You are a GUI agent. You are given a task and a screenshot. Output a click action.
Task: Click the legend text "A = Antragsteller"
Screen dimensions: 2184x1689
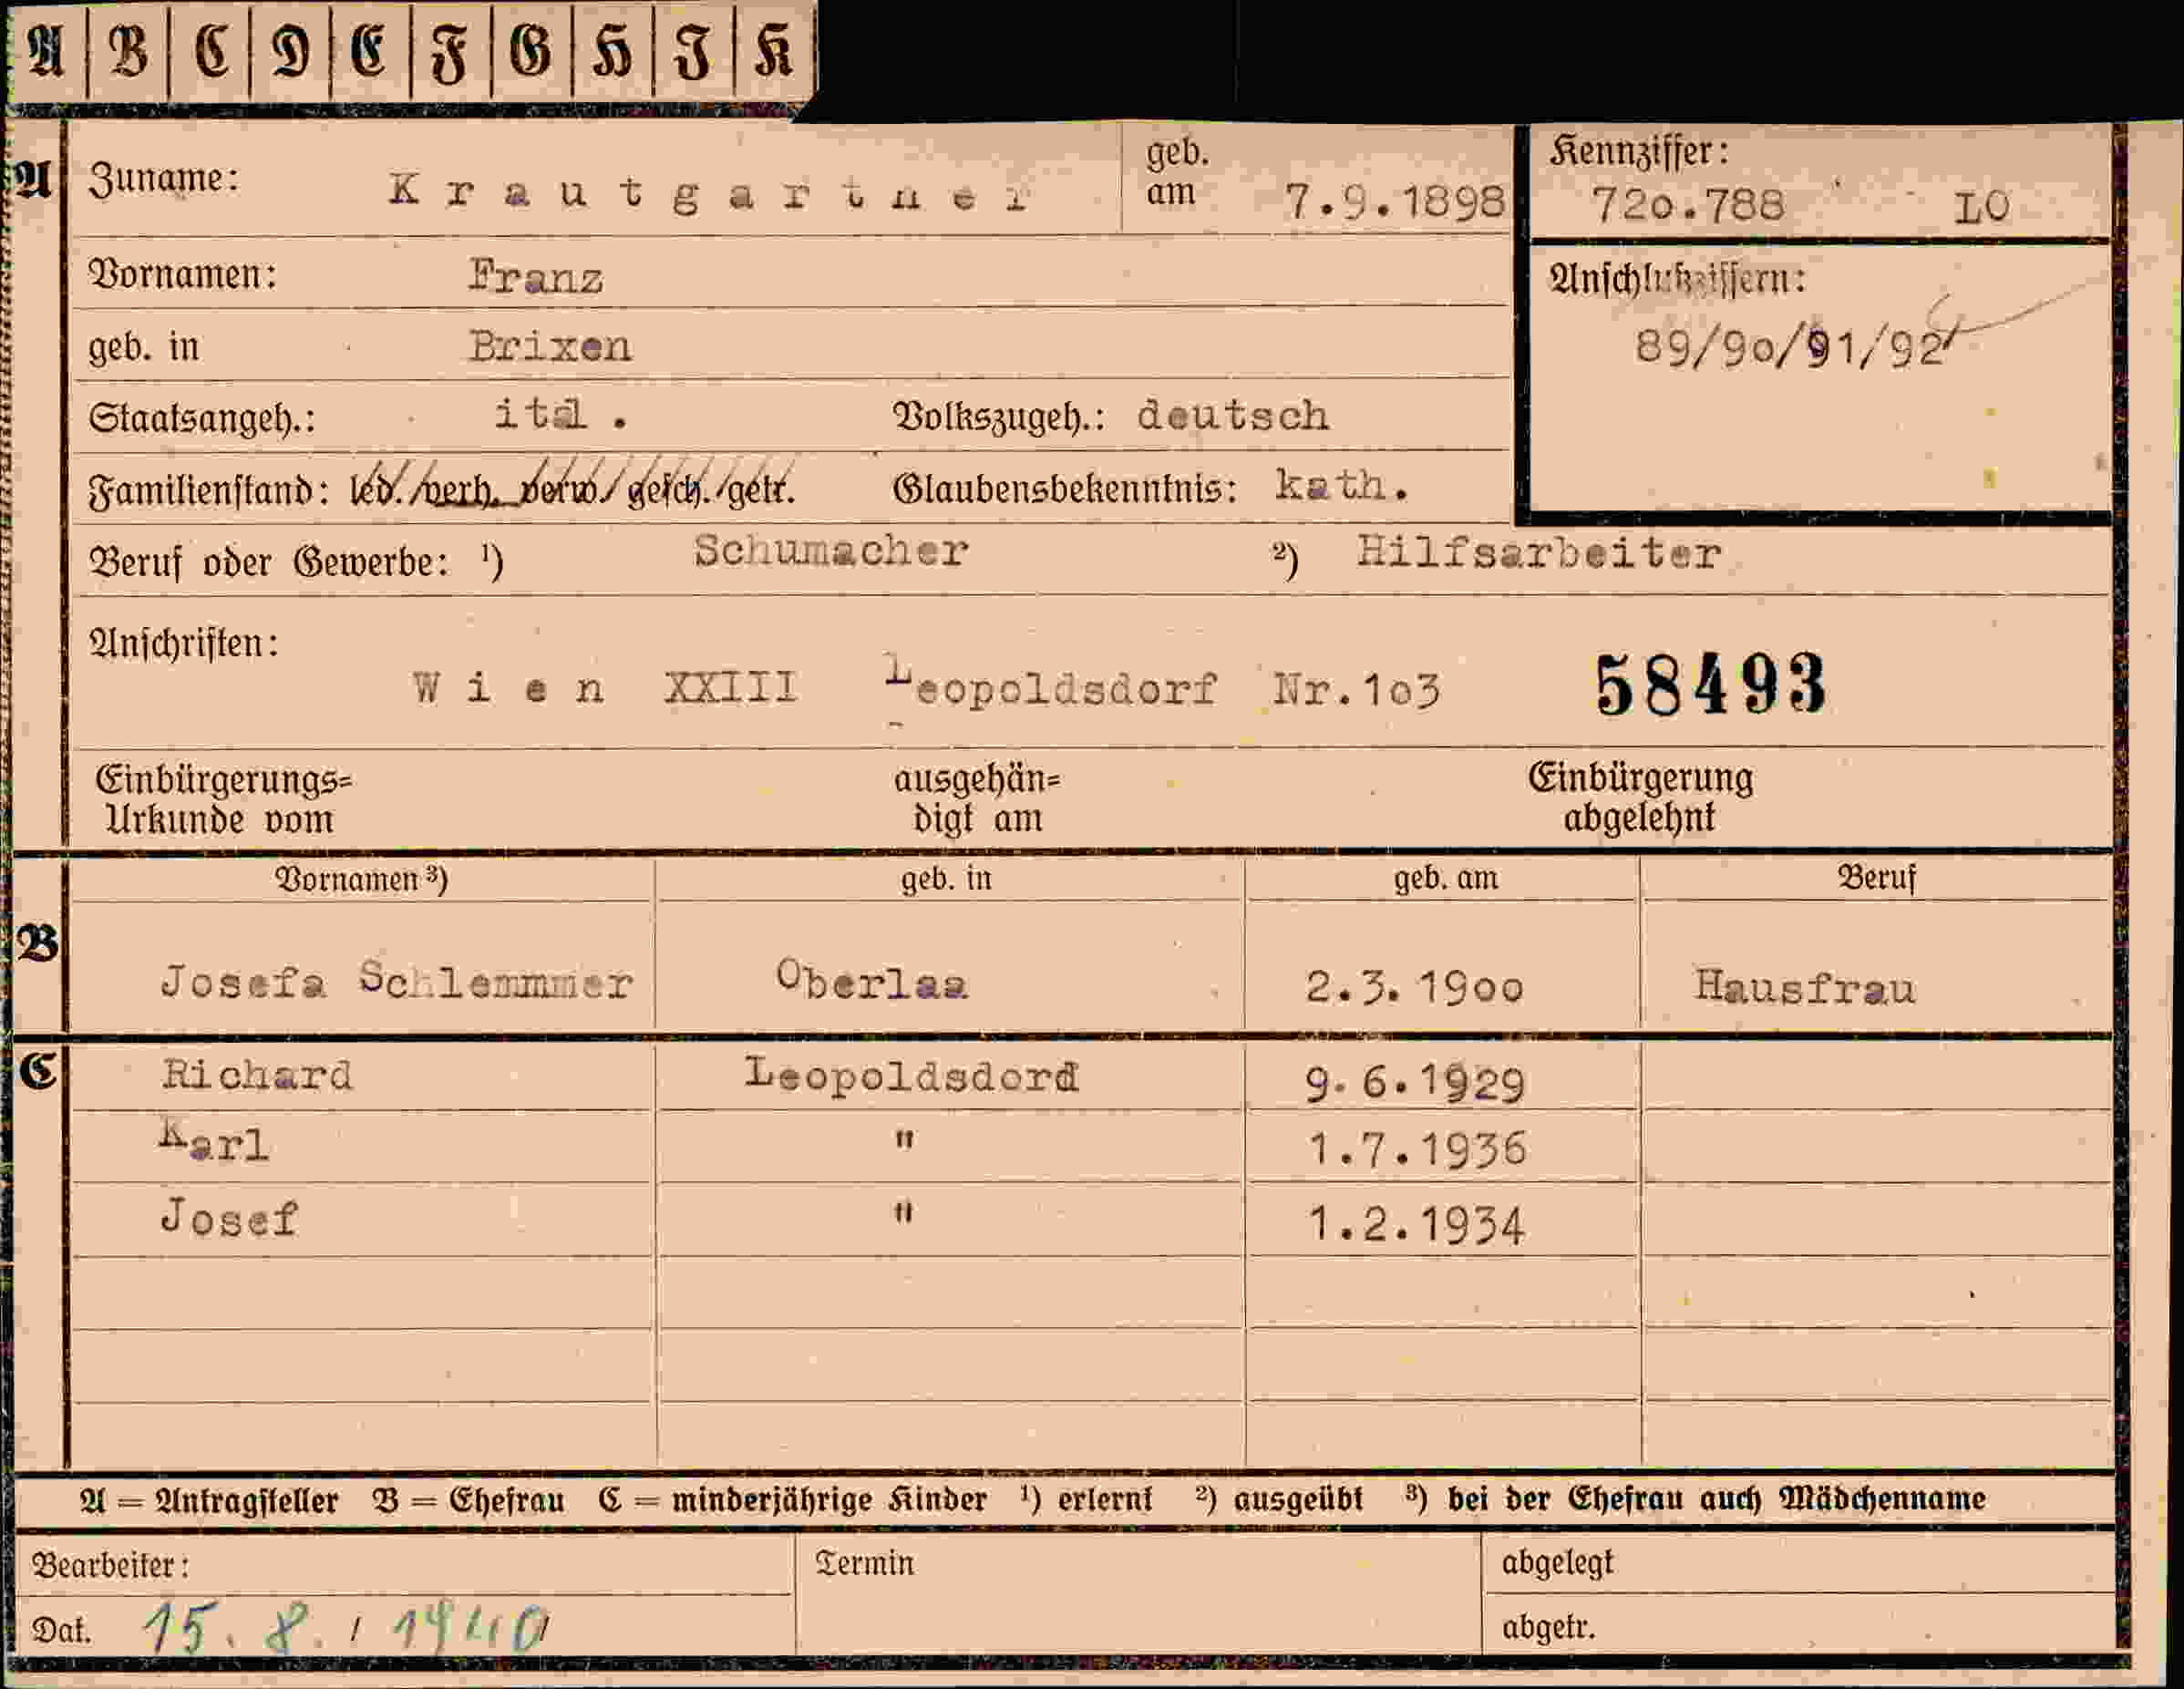(x=209, y=1501)
